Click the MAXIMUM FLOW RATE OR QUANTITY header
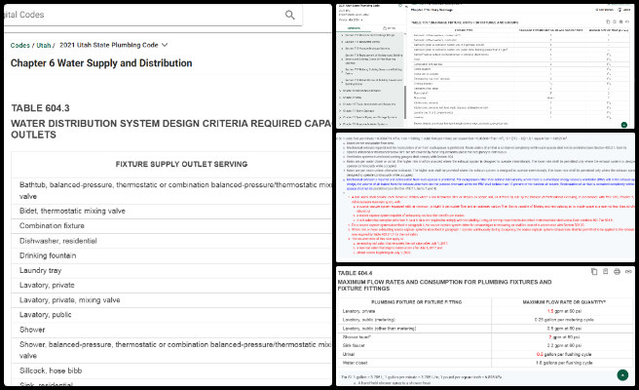 click(x=564, y=302)
